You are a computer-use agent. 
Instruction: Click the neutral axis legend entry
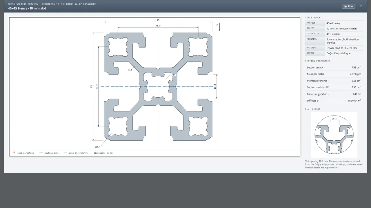[49, 153]
